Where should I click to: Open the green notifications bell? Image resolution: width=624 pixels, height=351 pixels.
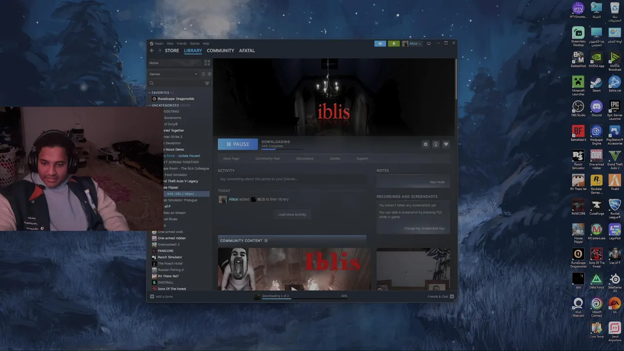(394, 43)
